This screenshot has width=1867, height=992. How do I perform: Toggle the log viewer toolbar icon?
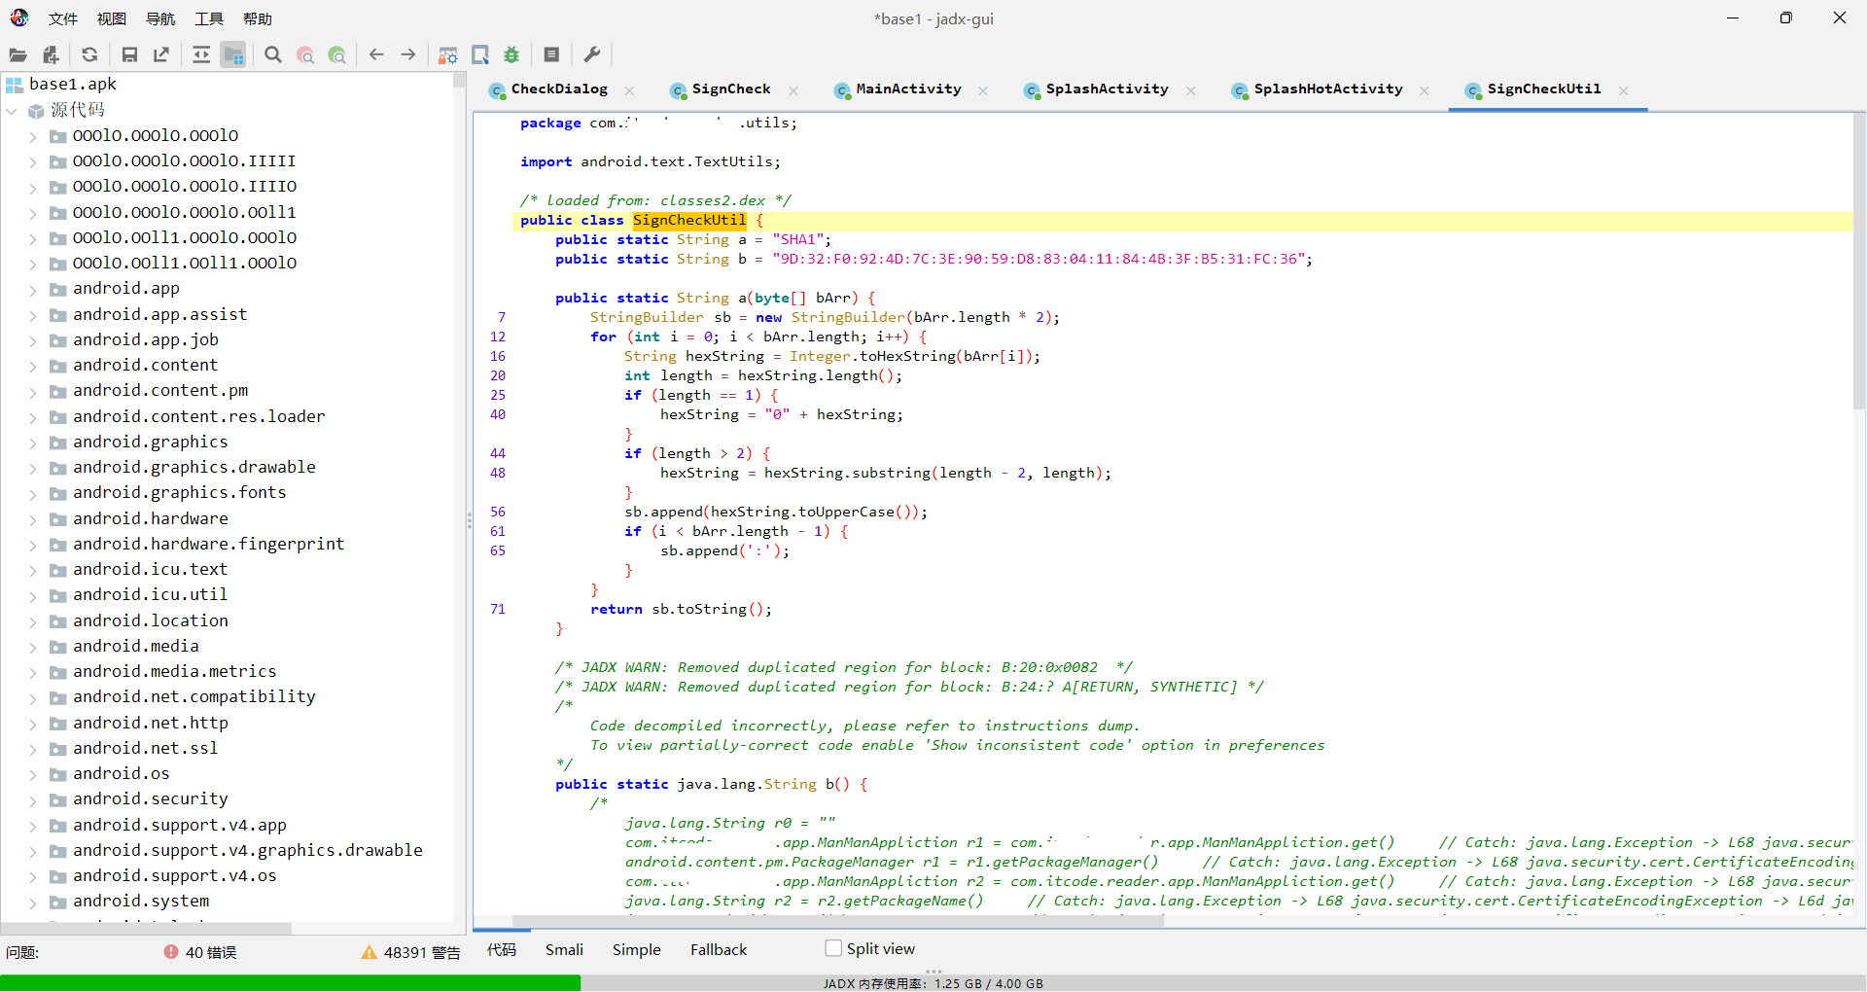[x=551, y=55]
